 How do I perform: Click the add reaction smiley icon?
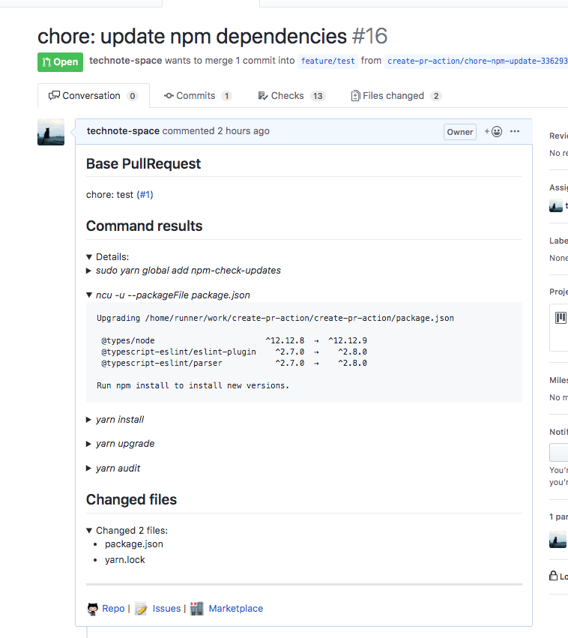[x=493, y=131]
